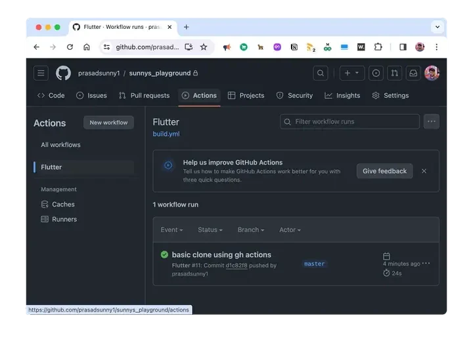Select the Flutter workflow in sidebar
This screenshot has width=473, height=349.
[84, 167]
